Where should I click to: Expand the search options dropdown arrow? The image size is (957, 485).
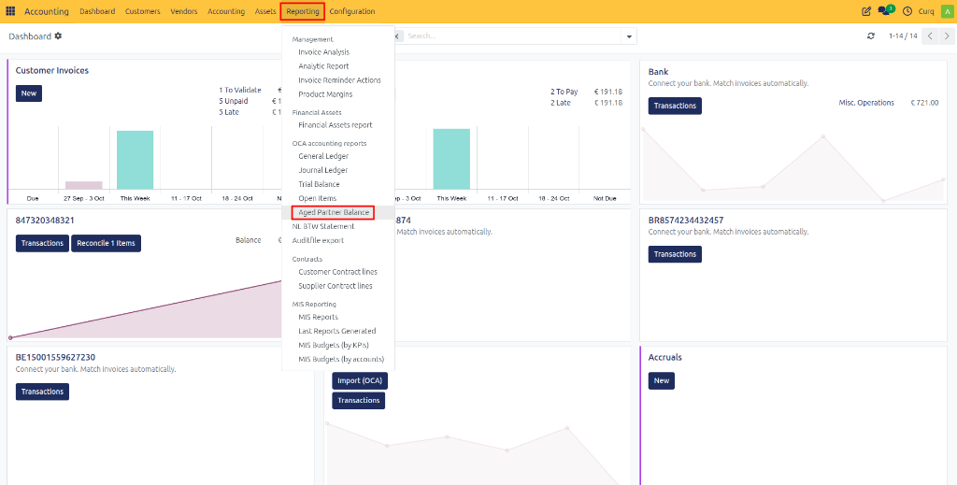629,36
